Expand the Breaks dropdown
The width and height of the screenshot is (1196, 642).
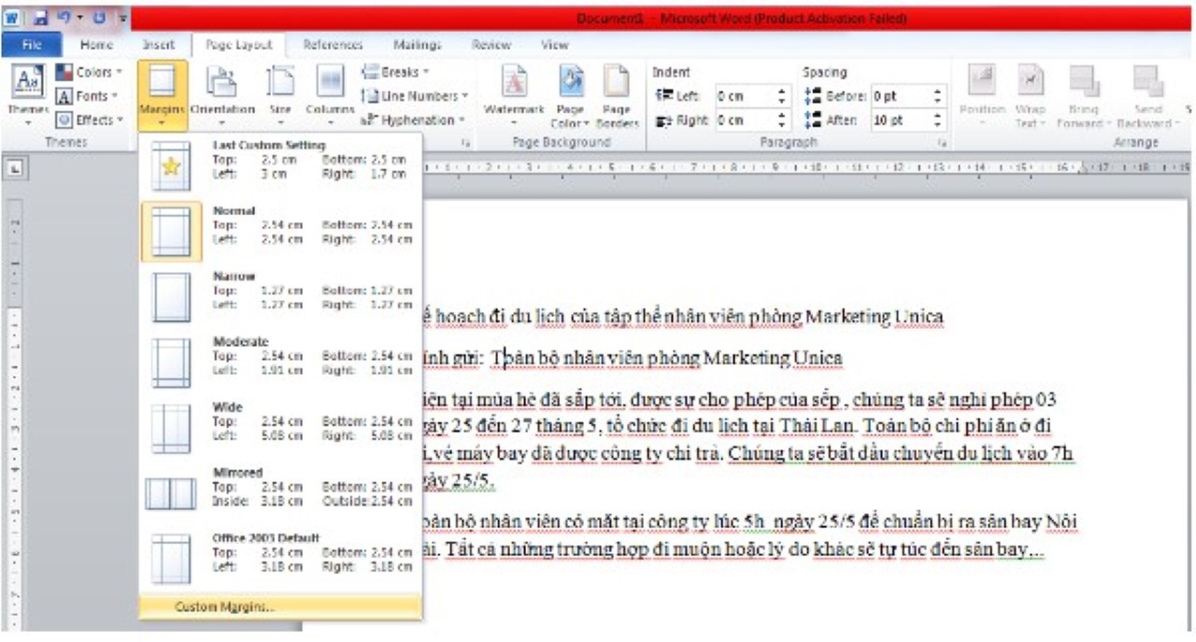tap(396, 72)
